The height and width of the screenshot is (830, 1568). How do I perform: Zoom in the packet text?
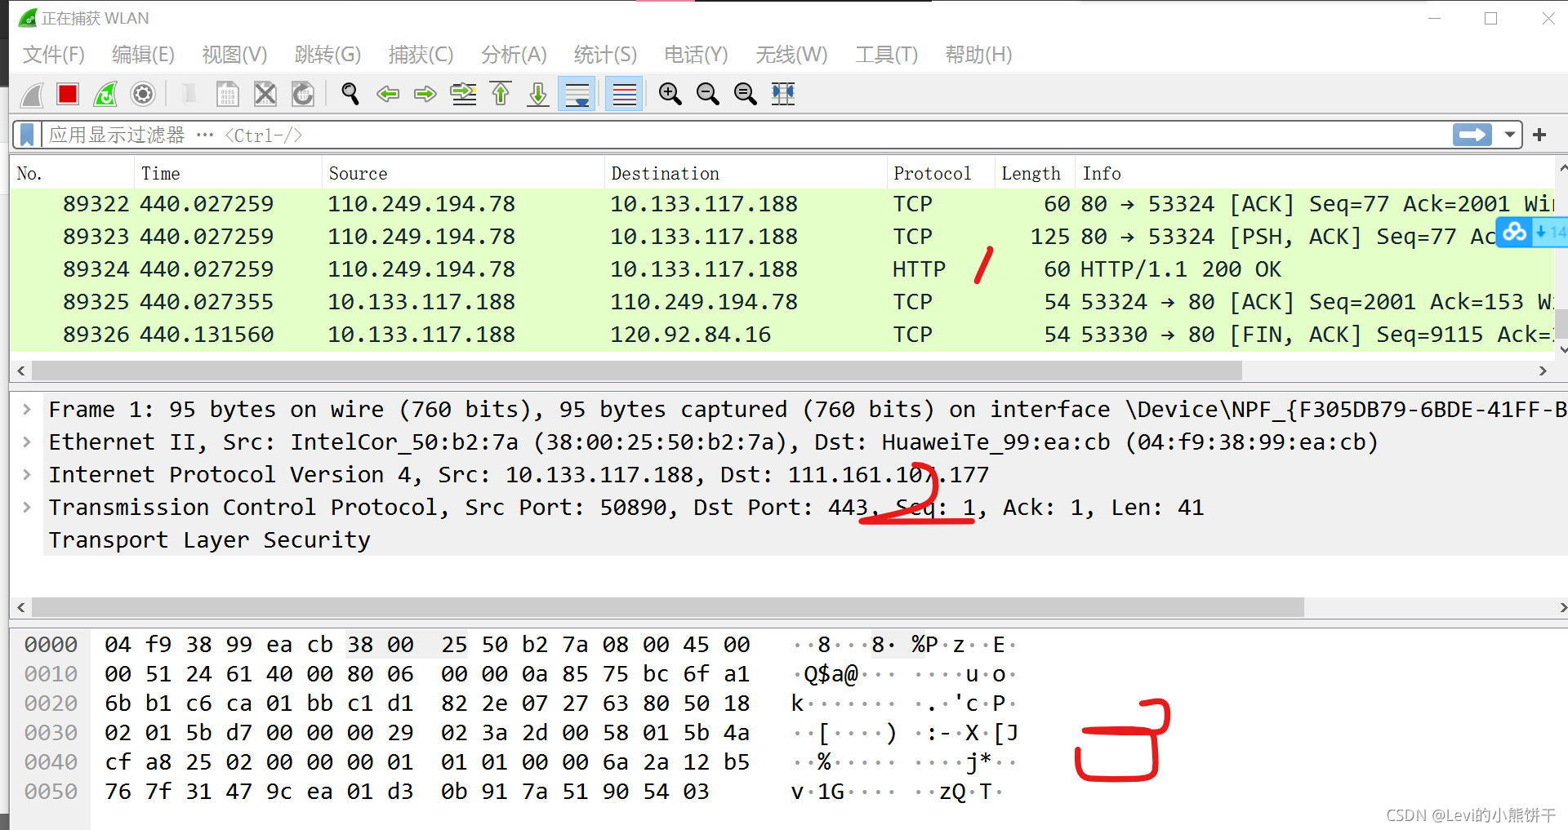670,95
